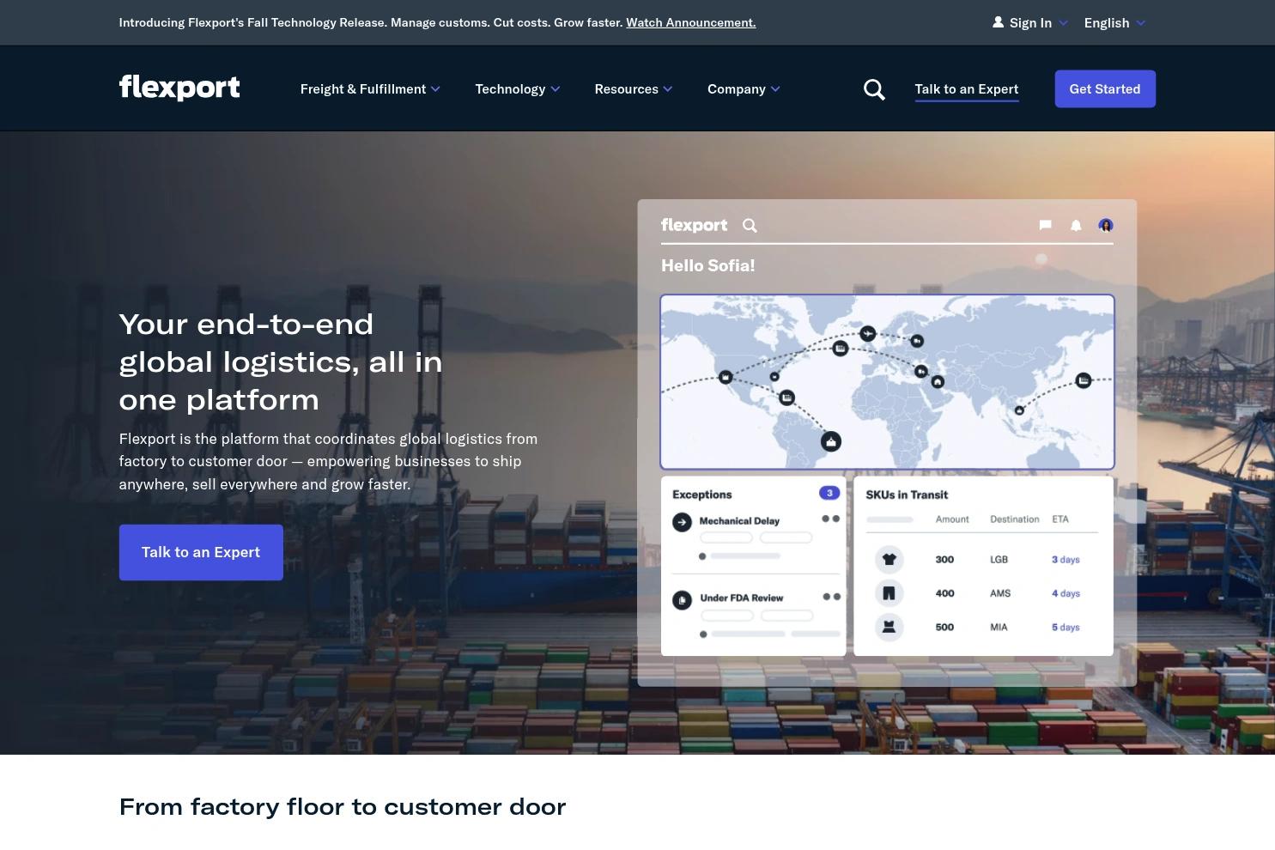Click the hero Talk to an Expert button
This screenshot has height=850, width=1275.
point(201,552)
